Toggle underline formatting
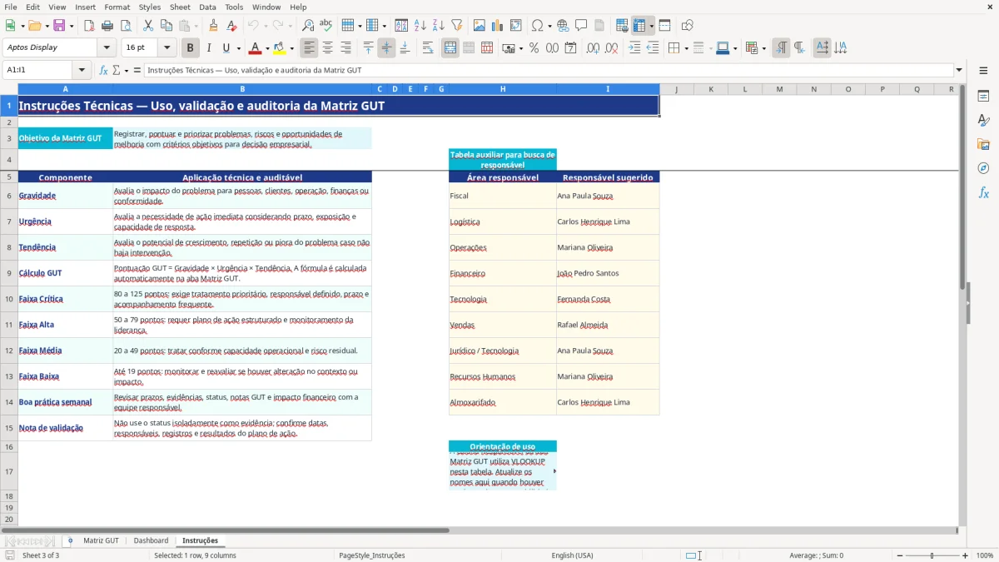 tap(226, 48)
